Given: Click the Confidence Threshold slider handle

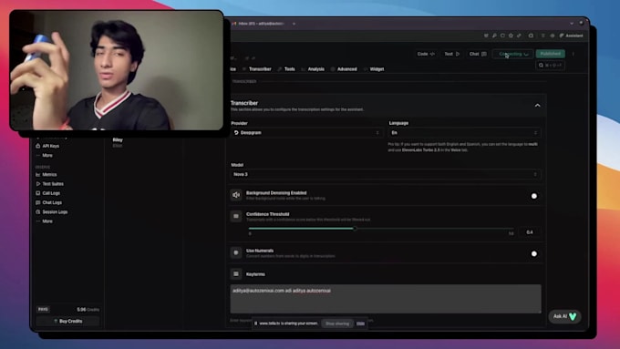Looking at the screenshot, I should click(355, 229).
